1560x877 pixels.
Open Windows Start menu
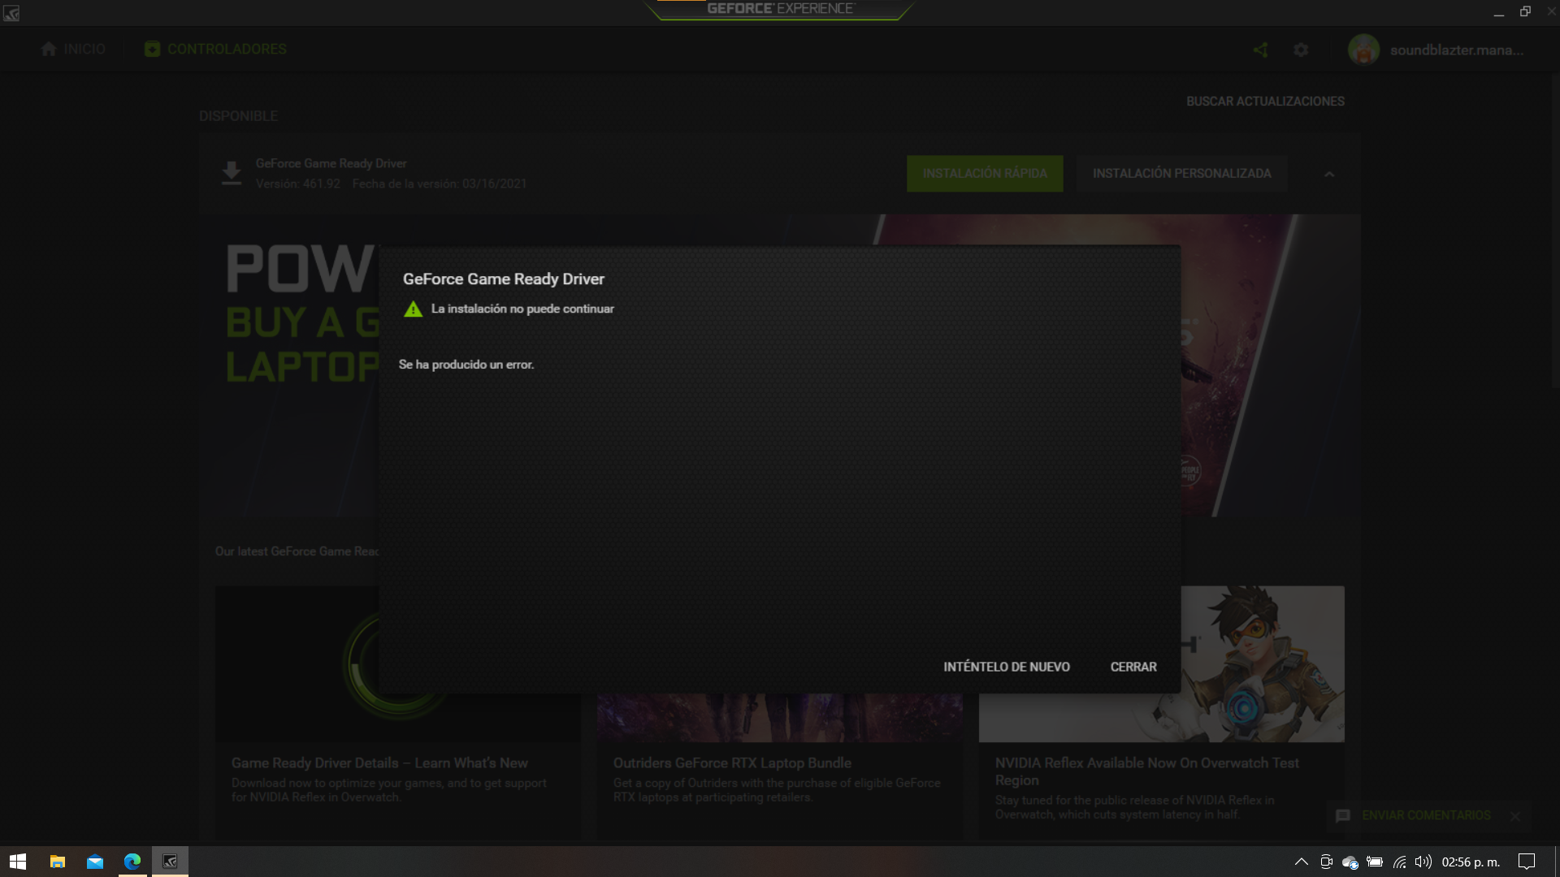(x=18, y=862)
